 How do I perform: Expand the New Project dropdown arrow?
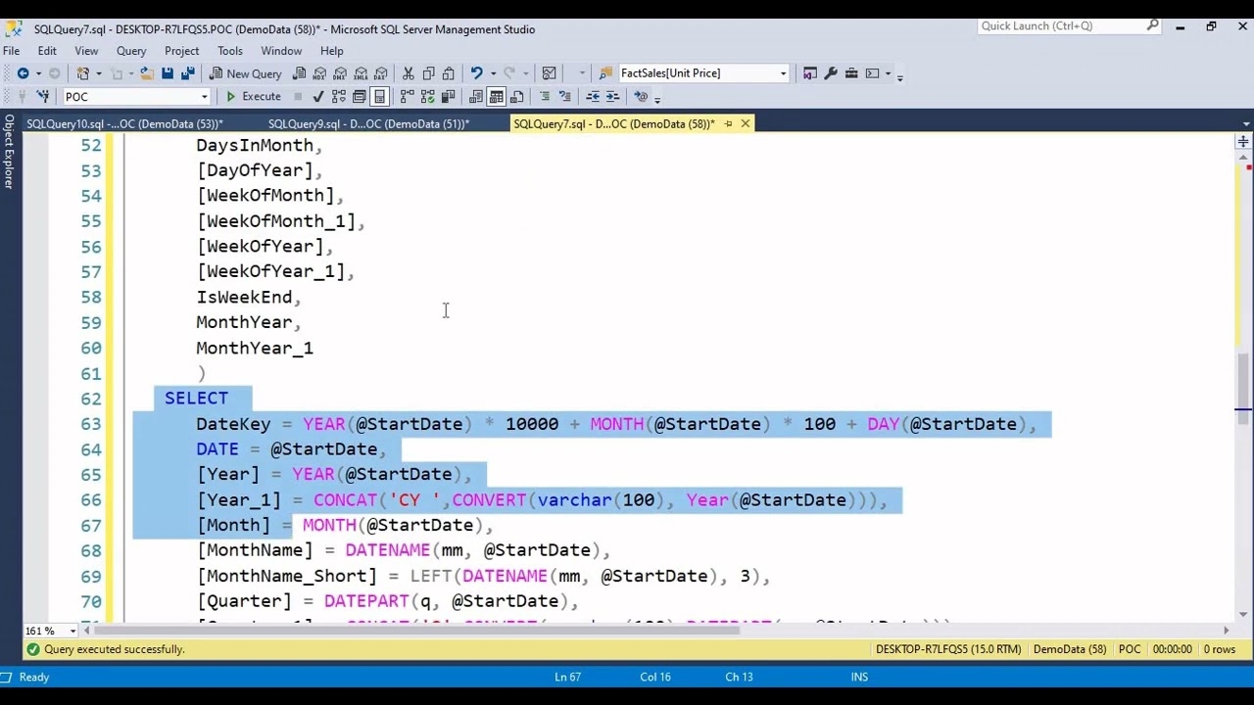[x=98, y=73]
